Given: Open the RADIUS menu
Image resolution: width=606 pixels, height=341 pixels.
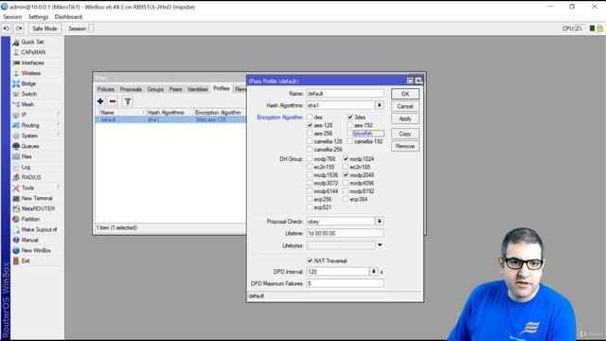Looking at the screenshot, I should tap(31, 177).
